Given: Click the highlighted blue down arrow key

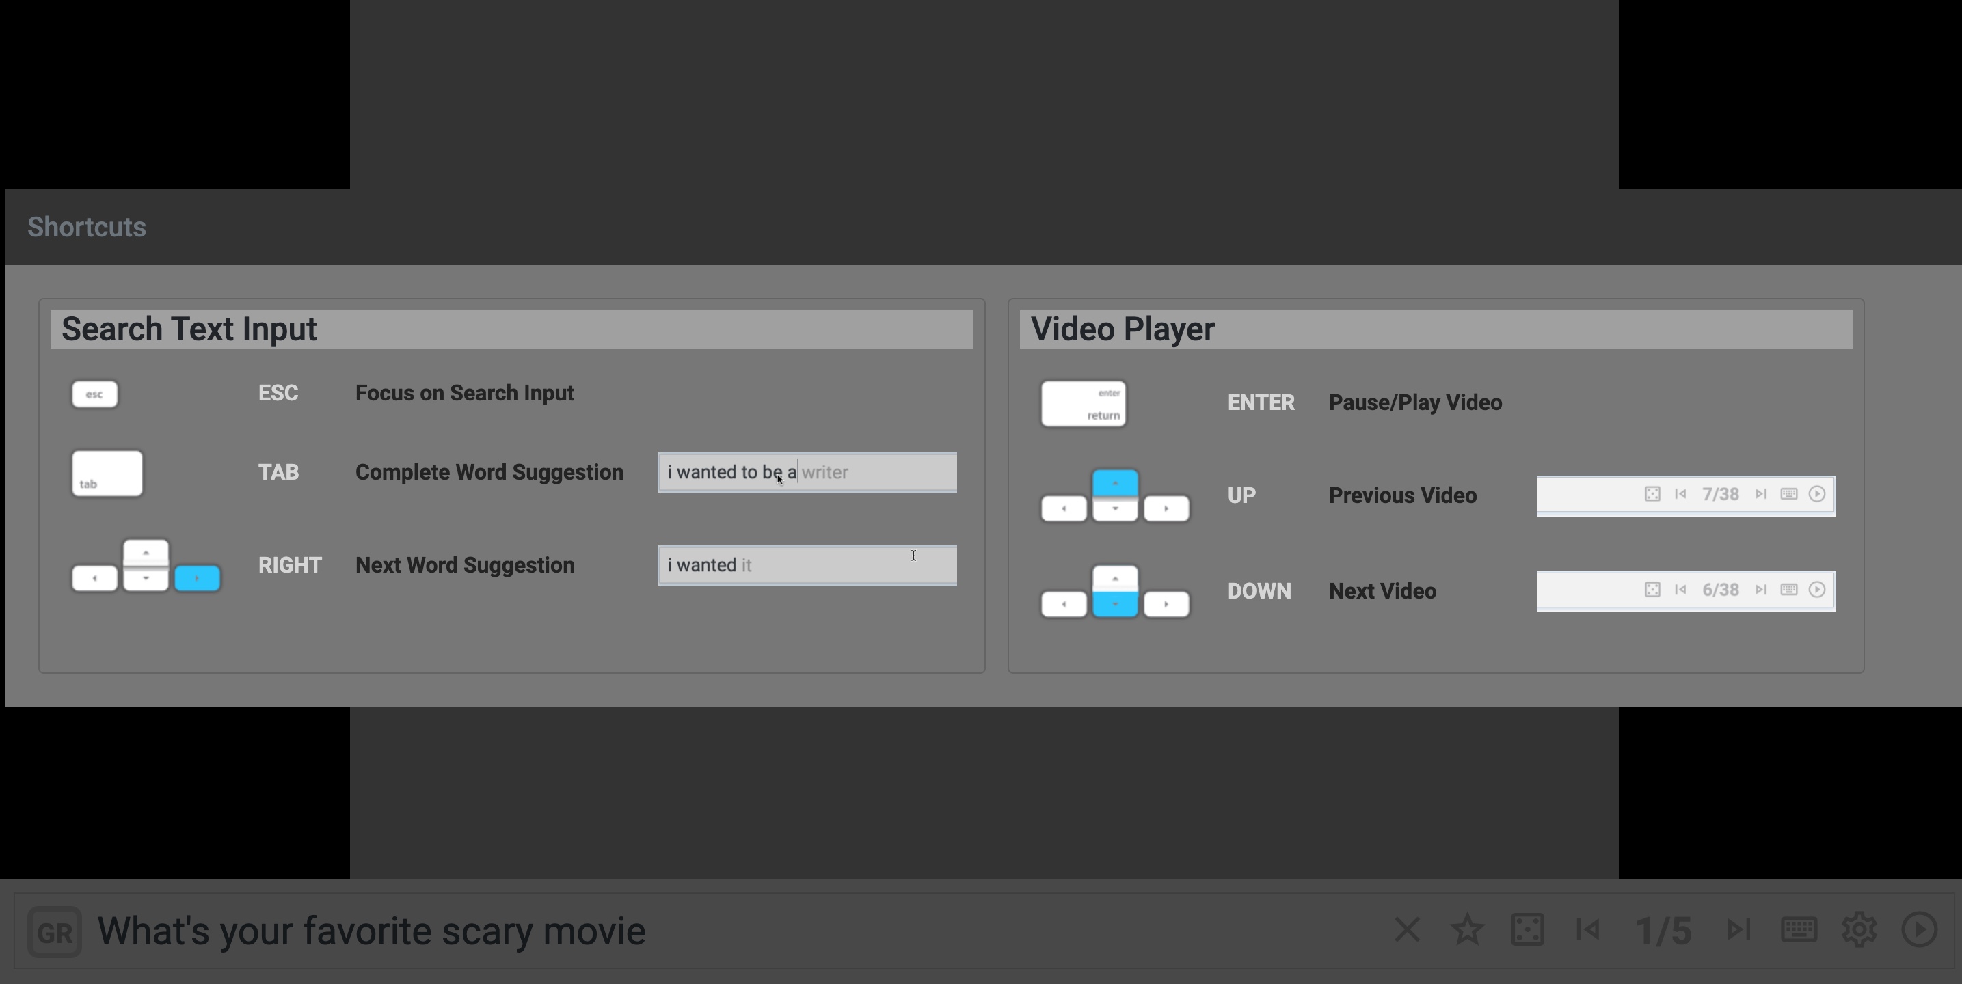Looking at the screenshot, I should 1115,604.
